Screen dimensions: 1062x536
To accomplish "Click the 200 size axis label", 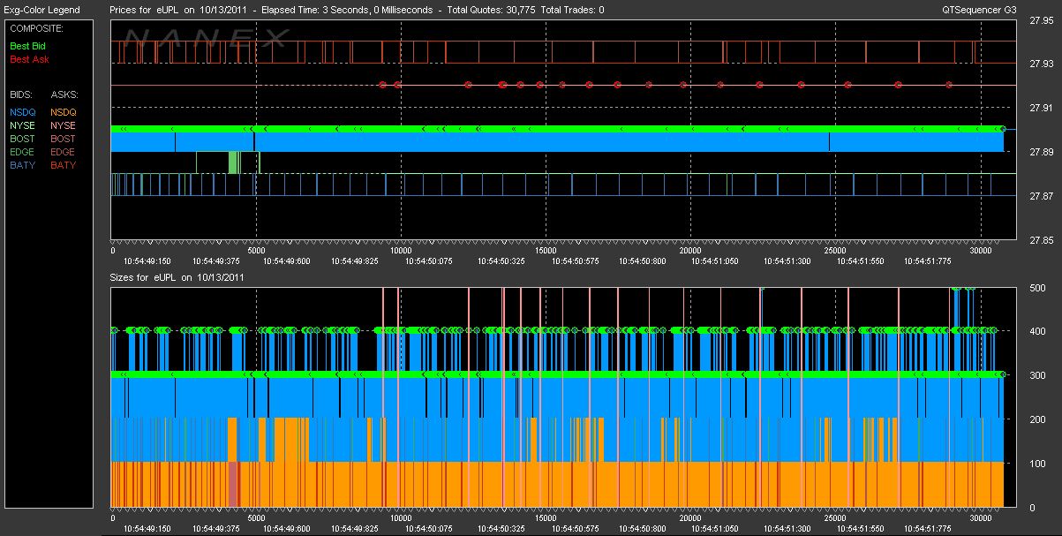I will tap(1038, 419).
